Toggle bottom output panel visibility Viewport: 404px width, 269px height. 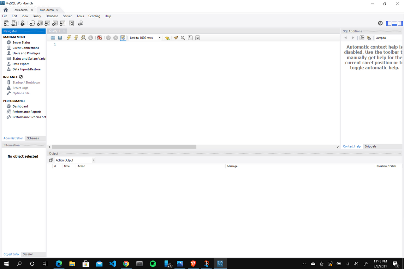(x=395, y=23)
